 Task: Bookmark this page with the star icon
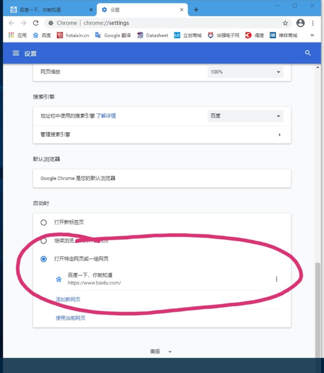click(285, 23)
